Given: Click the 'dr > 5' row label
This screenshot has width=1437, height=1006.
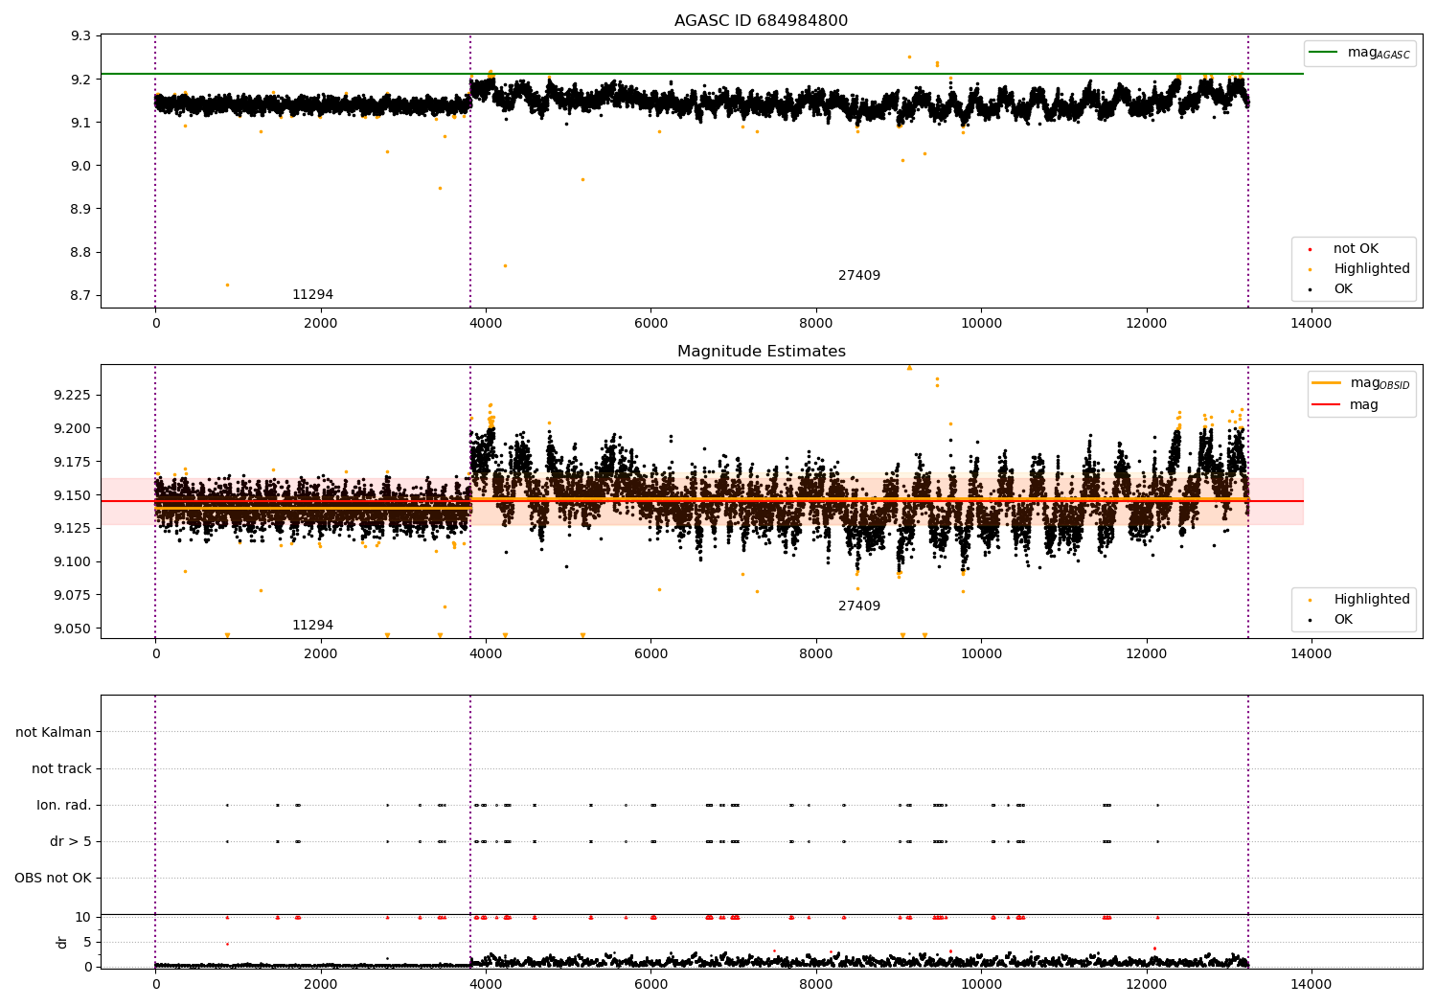Looking at the screenshot, I should pyautogui.click(x=71, y=842).
